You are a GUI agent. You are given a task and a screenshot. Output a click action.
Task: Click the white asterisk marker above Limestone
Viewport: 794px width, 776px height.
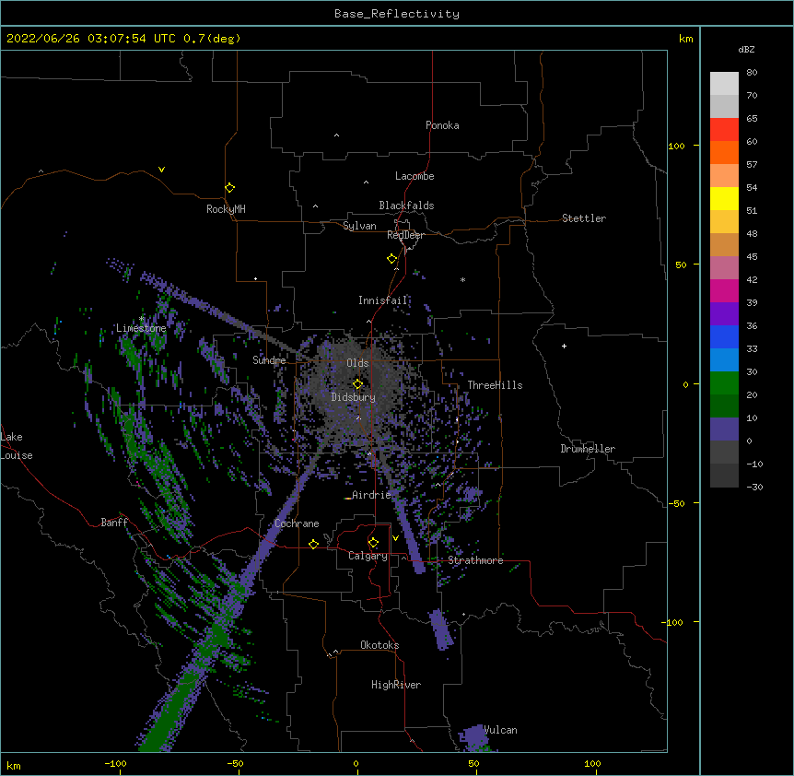coord(142,319)
